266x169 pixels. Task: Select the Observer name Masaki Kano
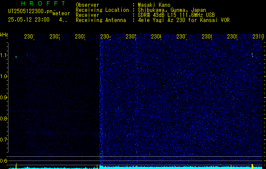[x=154, y=5]
